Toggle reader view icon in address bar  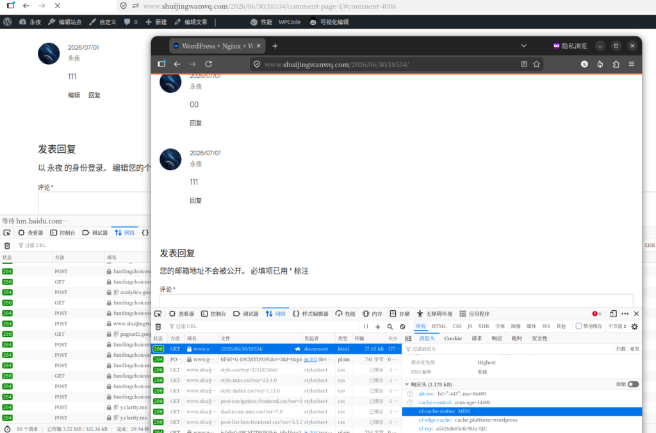524,64
